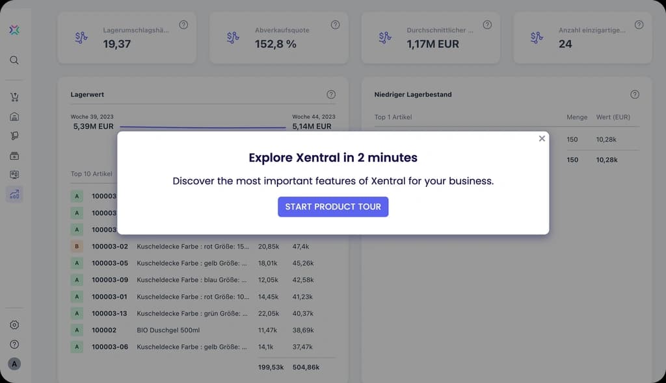
Task: Click the Wert (EUR) column header
Action: (613, 117)
